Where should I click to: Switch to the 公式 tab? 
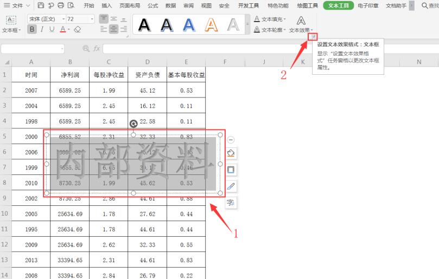pyautogui.click(x=152, y=5)
